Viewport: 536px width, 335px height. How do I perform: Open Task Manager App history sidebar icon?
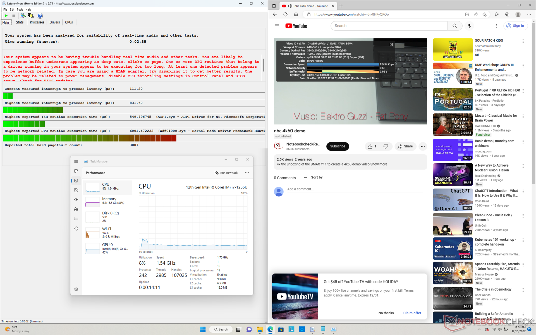76,190
